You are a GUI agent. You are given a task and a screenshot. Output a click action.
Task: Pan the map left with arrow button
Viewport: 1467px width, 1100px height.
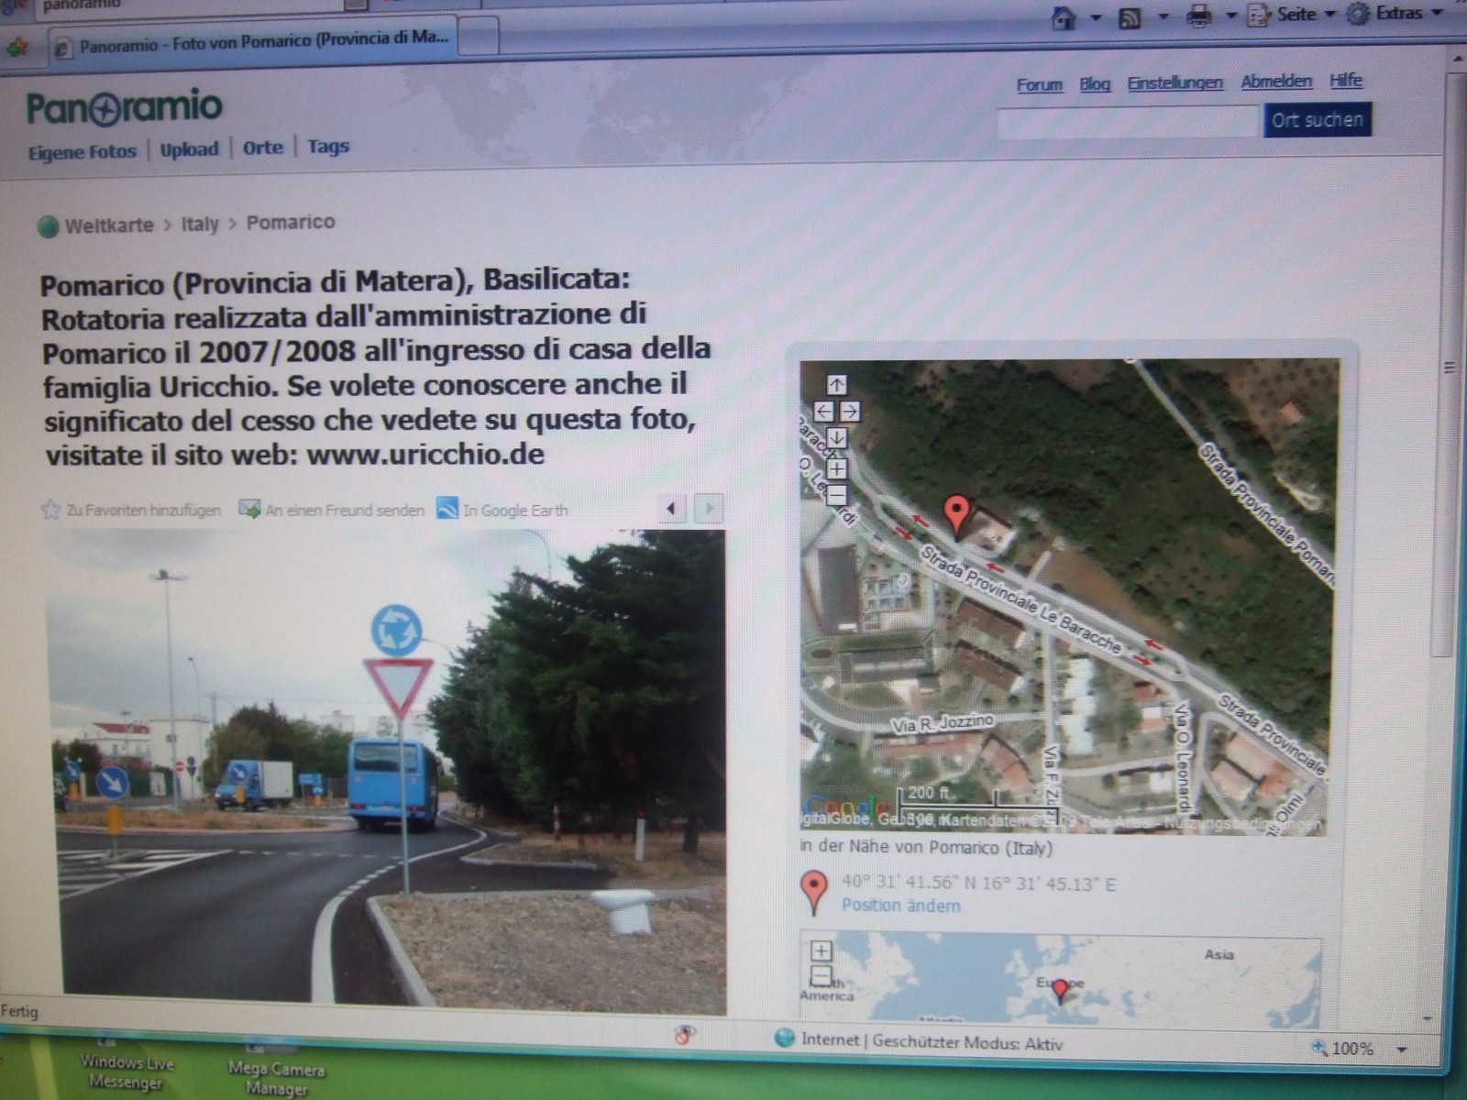[x=822, y=412]
